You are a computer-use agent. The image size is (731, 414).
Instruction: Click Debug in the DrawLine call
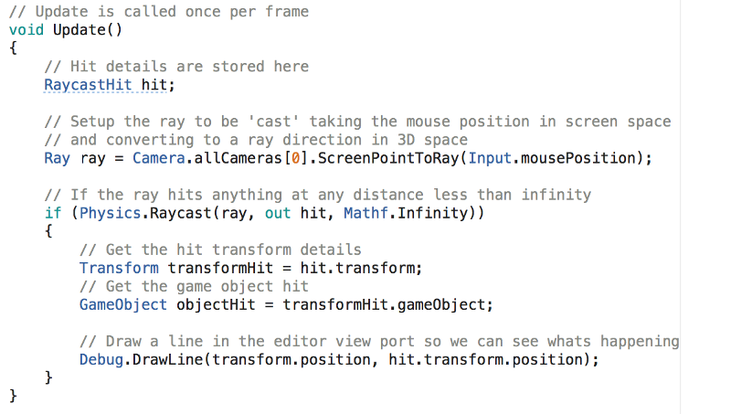pos(101,359)
